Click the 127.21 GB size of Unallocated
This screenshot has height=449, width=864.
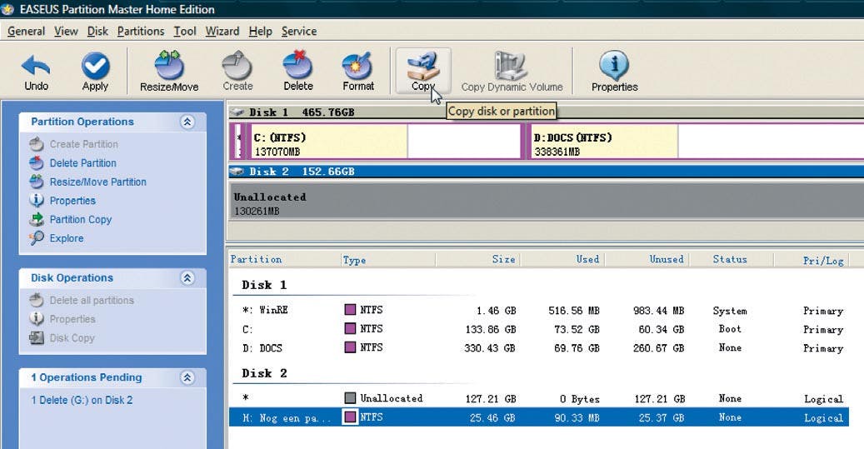pos(491,398)
